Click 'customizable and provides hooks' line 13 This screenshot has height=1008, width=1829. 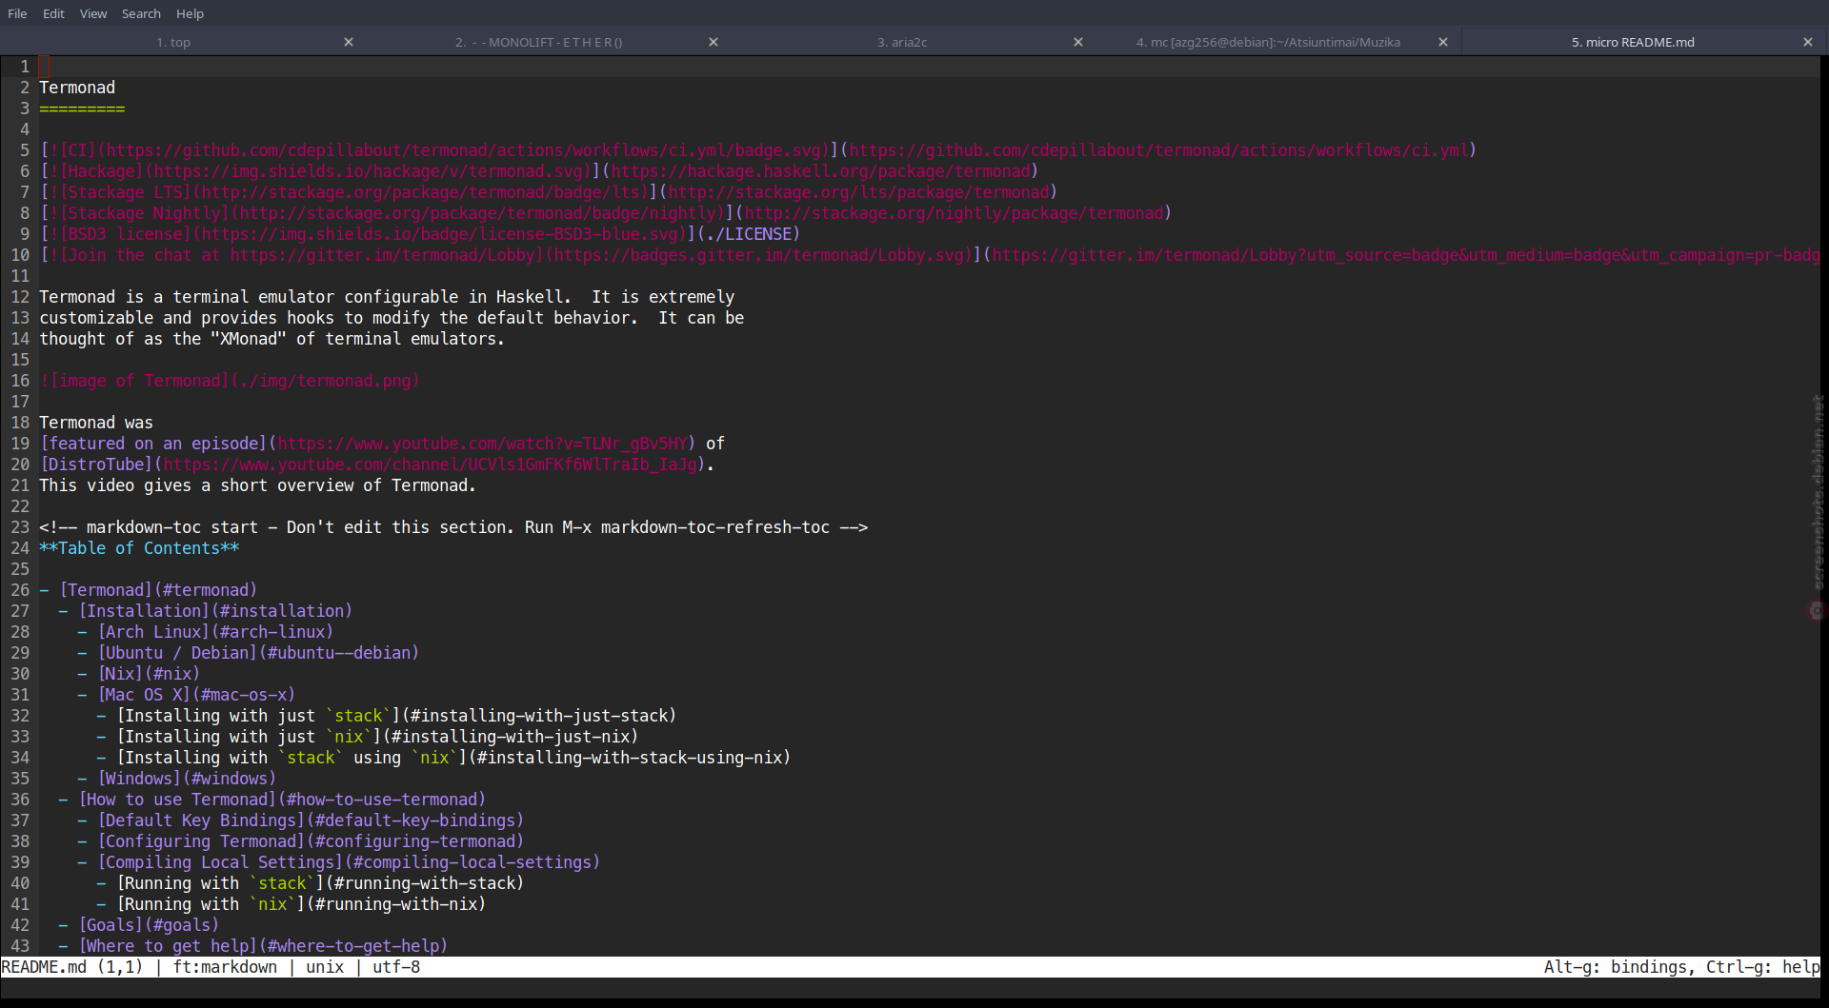coord(392,318)
